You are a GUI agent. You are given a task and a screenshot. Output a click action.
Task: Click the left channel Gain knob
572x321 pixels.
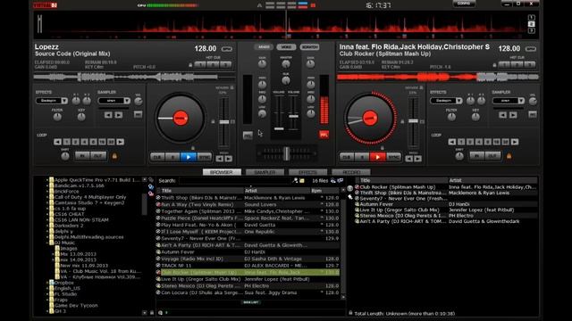click(262, 64)
